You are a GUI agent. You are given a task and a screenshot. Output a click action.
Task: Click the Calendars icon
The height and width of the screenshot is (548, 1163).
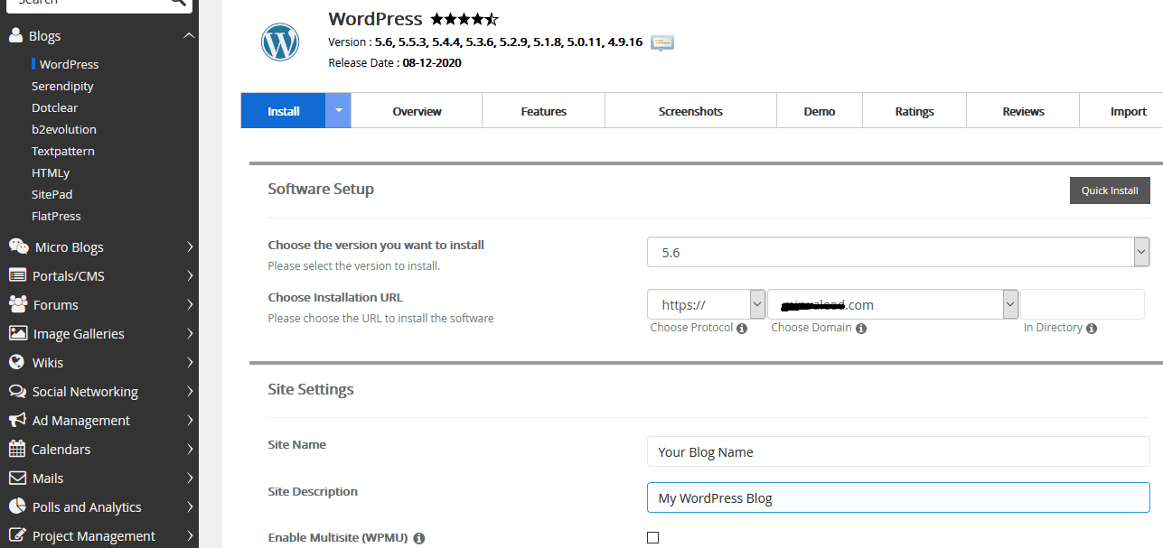[16, 449]
